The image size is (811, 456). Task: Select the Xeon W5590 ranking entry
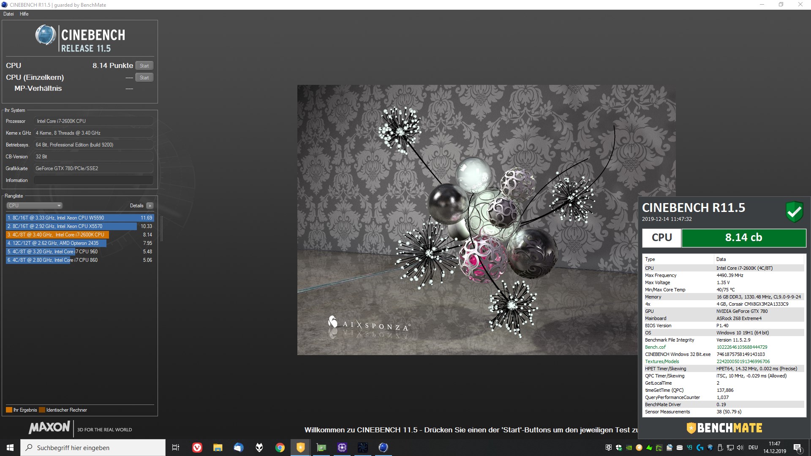click(x=80, y=218)
